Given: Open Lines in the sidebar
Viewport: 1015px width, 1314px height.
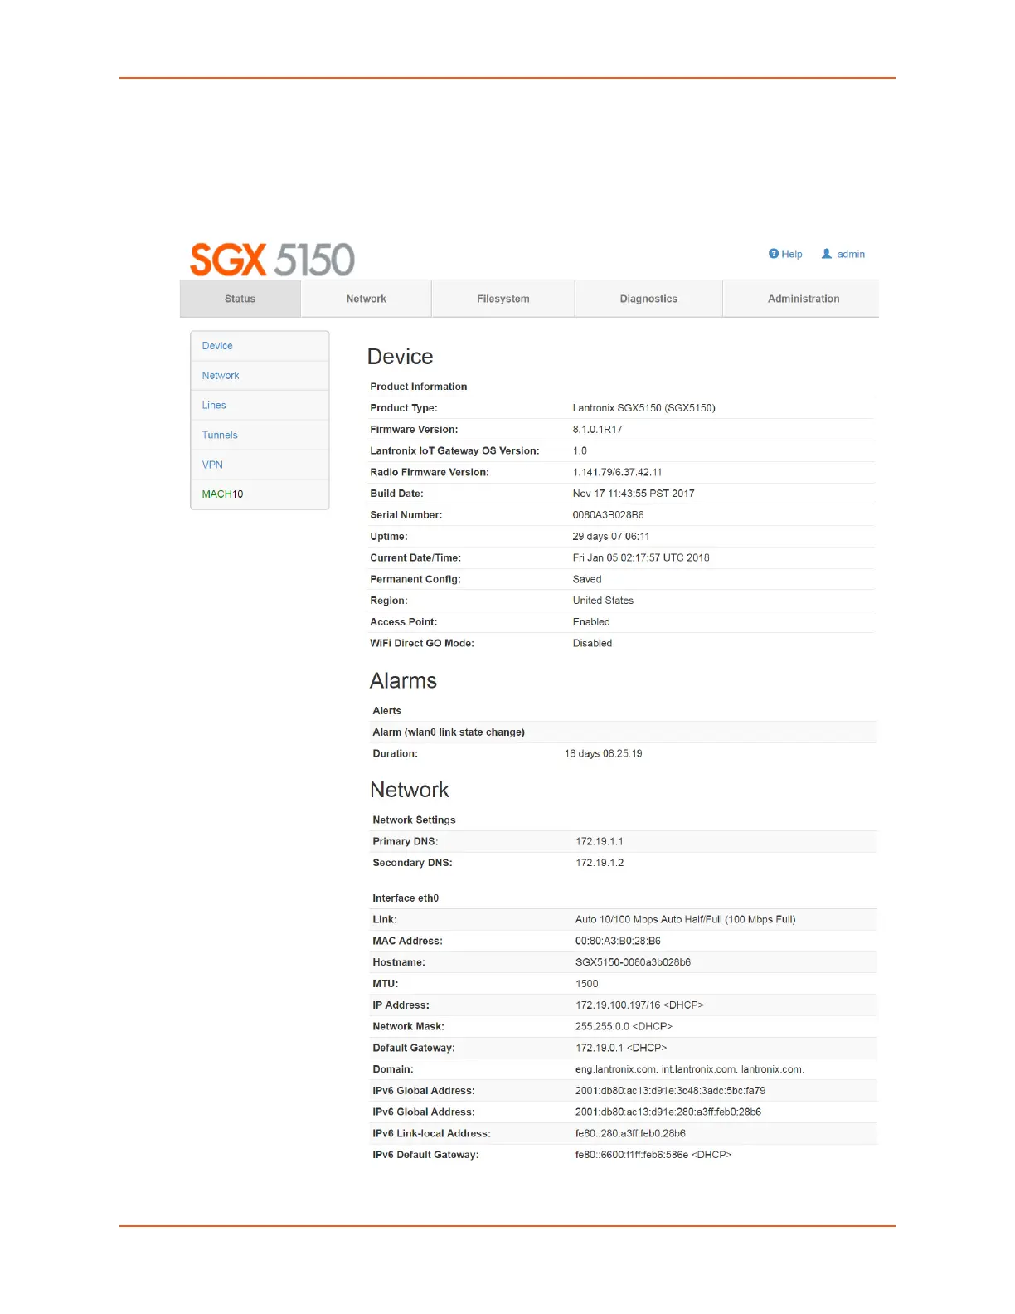Looking at the screenshot, I should click(260, 406).
